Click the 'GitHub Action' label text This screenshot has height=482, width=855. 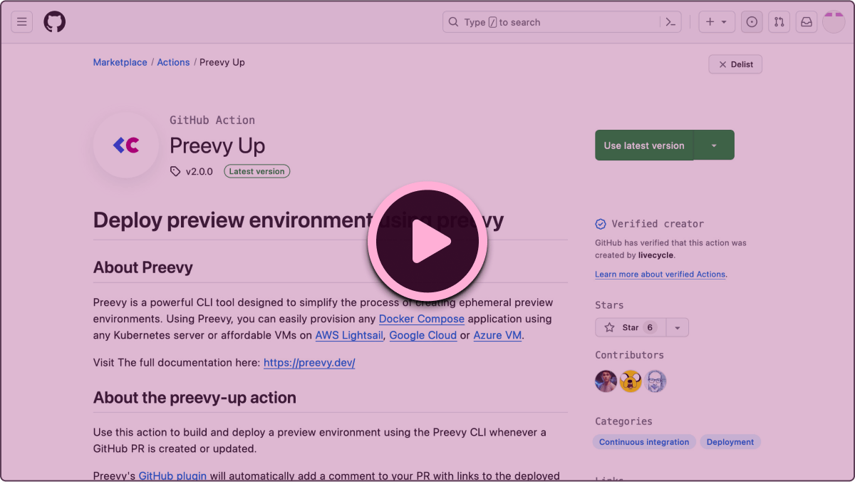[x=212, y=120]
